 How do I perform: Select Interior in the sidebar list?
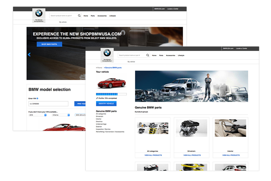point(99,119)
